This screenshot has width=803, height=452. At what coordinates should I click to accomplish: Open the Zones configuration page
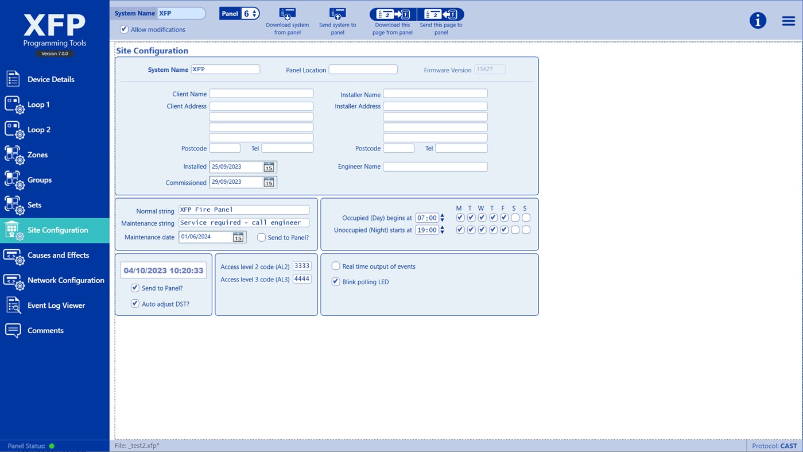pyautogui.click(x=38, y=154)
